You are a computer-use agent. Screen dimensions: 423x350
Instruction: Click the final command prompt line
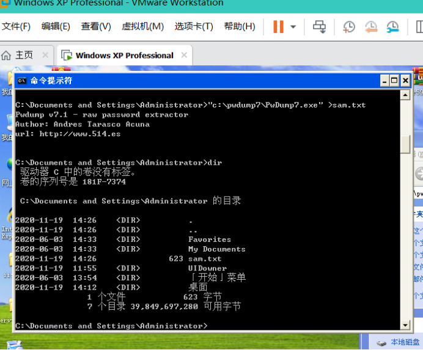111,326
